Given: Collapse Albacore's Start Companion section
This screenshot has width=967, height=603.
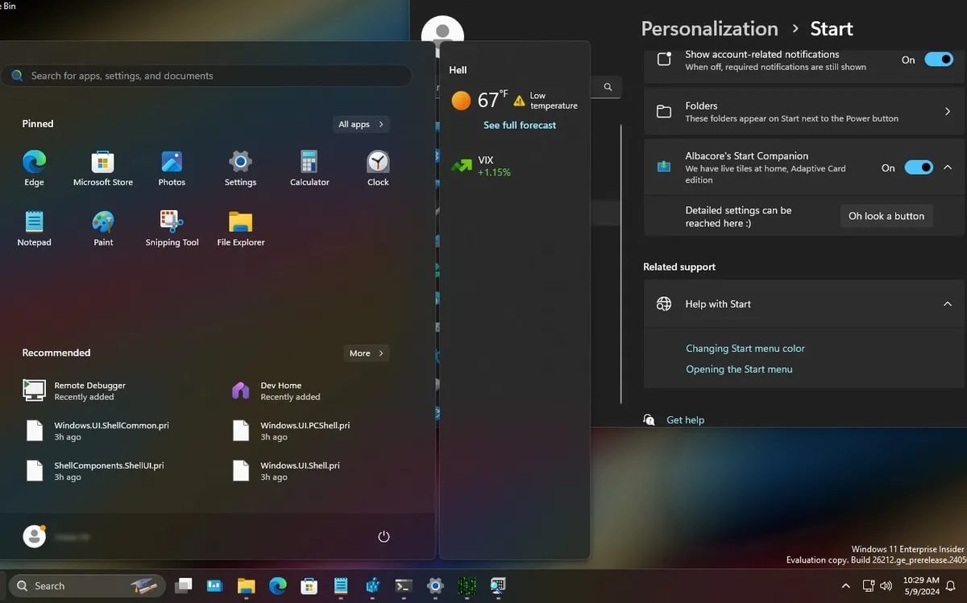Looking at the screenshot, I should [x=948, y=167].
